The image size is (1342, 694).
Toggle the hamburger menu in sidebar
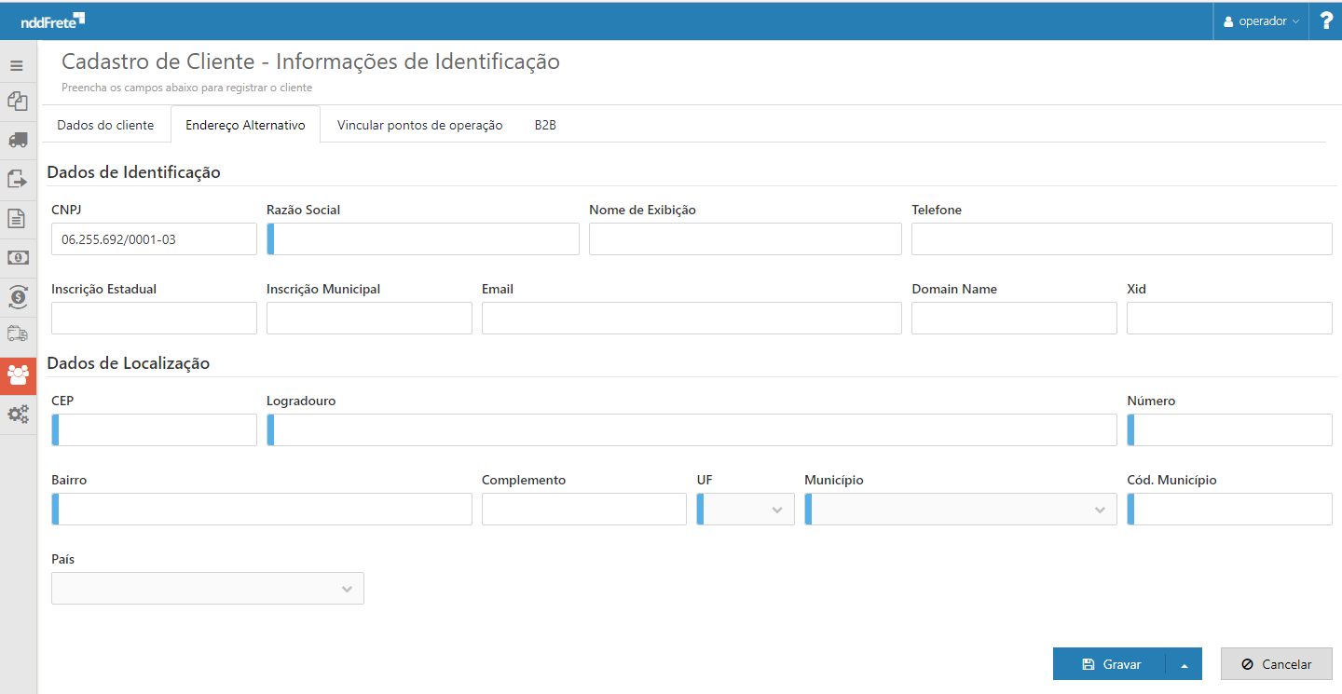coord(17,66)
